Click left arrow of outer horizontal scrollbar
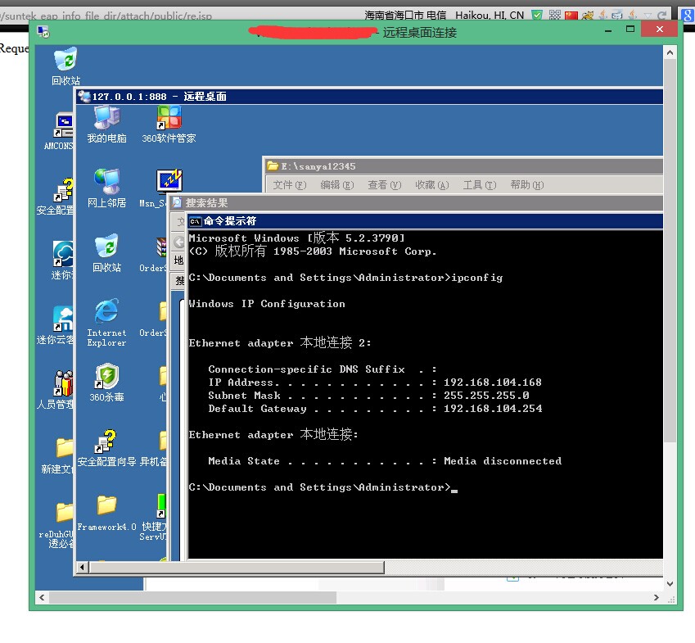 tap(42, 598)
